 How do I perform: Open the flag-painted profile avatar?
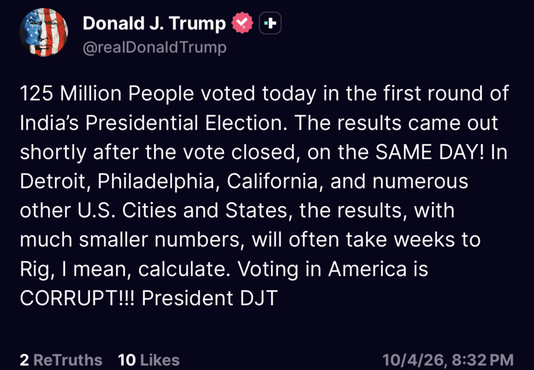pyautogui.click(x=43, y=33)
